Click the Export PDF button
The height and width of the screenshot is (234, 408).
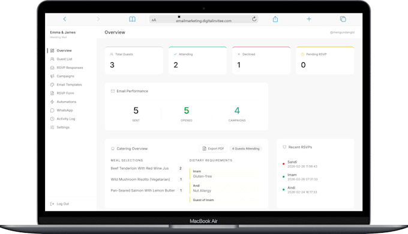point(213,148)
